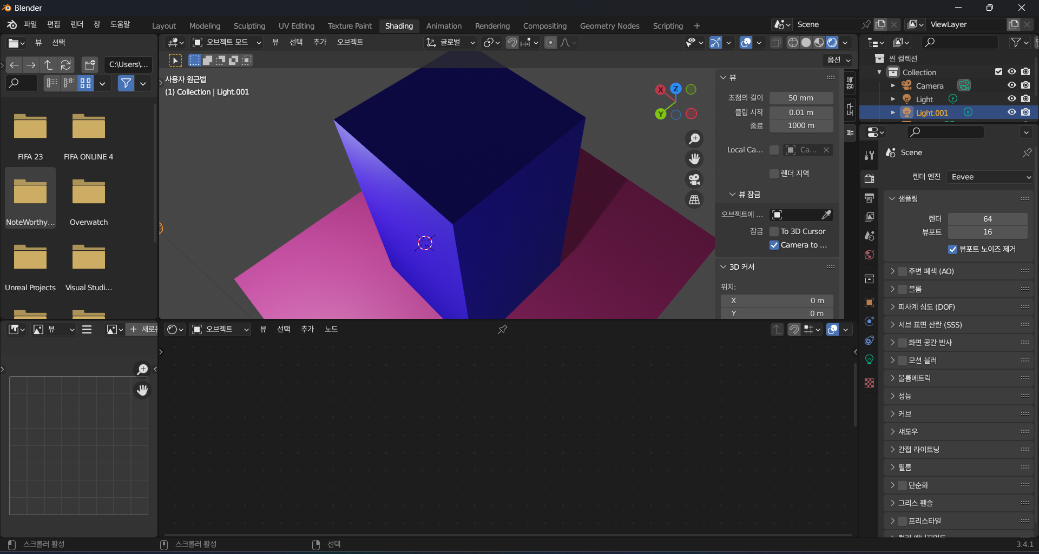Screen dimensions: 1039x554
Task: Open the World properties tab
Action: (870, 255)
